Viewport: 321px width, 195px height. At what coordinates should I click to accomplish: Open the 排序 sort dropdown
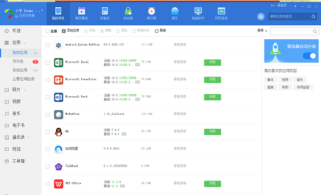(262, 31)
